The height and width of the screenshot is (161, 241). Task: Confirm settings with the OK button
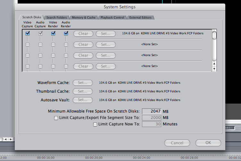point(208,143)
